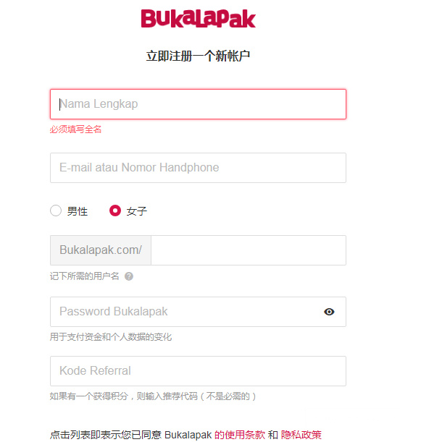Click the 男性 label text
Image resolution: width=421 pixels, height=442 pixels.
[x=78, y=211]
